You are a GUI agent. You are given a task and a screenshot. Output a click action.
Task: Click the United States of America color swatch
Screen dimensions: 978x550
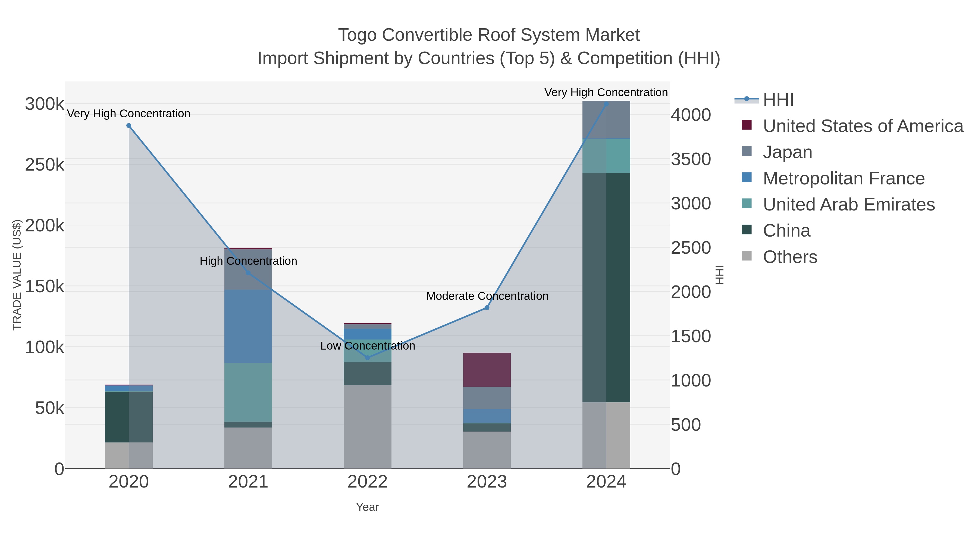[747, 125]
